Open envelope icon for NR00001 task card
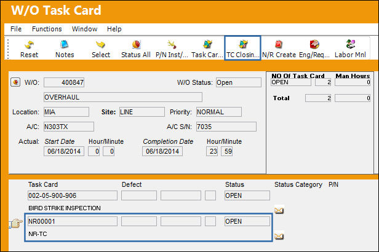Image resolution: width=379 pixels, height=252 pixels. pos(279,236)
